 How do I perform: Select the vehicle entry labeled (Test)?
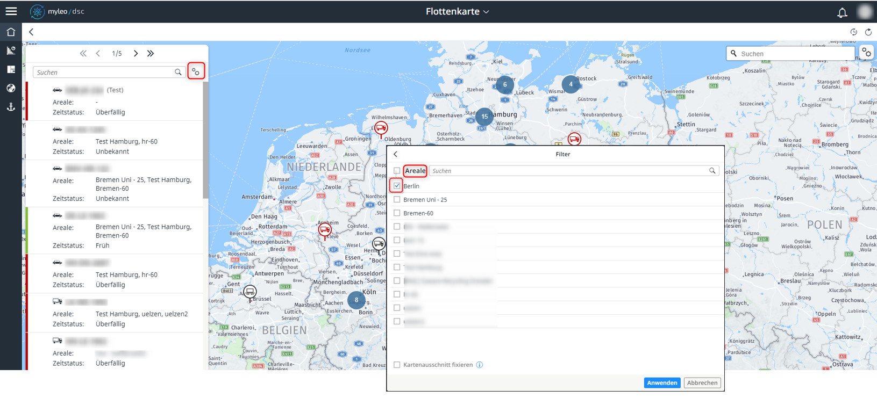click(115, 101)
